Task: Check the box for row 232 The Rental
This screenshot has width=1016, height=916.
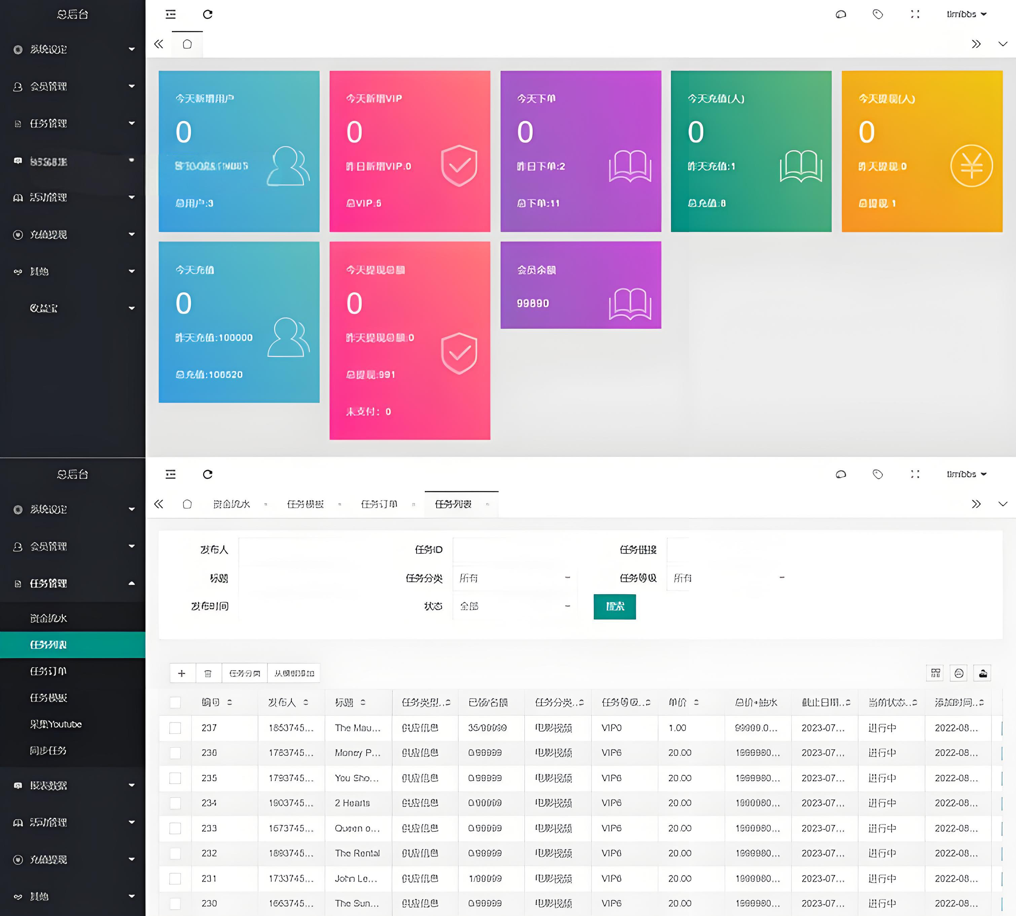Action: pyautogui.click(x=175, y=853)
